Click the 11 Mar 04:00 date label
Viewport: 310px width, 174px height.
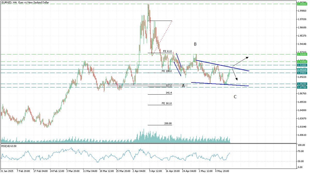click(90, 171)
